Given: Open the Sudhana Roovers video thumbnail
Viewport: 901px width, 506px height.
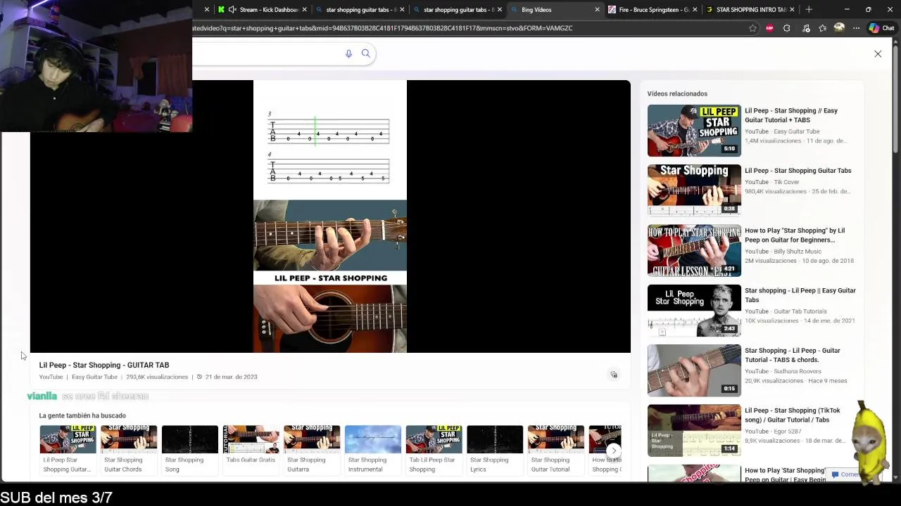Looking at the screenshot, I should click(694, 370).
